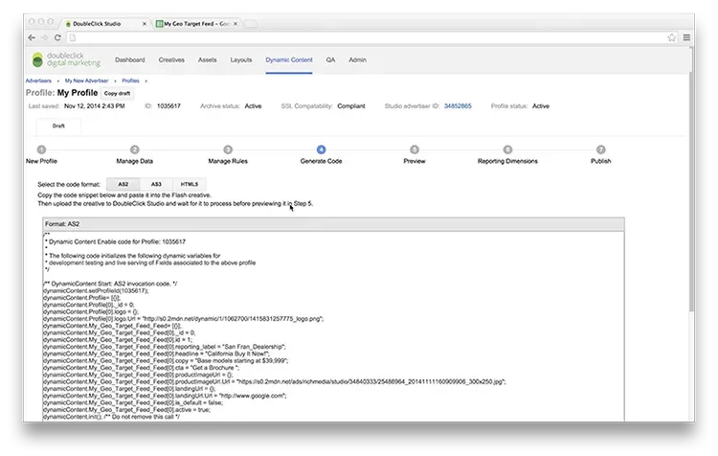Select the AS2 code format
This screenshot has width=718, height=456.
(123, 183)
